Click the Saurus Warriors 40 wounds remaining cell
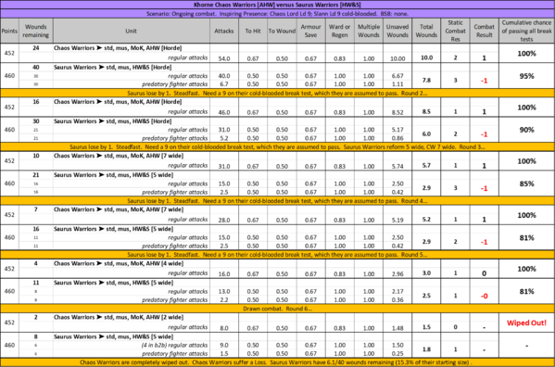The image size is (555, 367). pos(36,68)
